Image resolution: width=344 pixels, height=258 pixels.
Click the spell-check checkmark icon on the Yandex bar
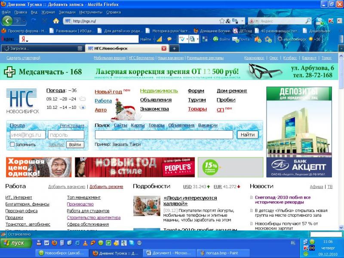[x=181, y=39]
